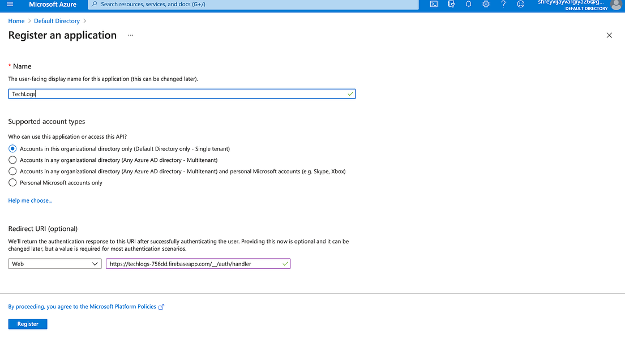Send feedback via the smiley icon
The image size is (625, 338).
[x=520, y=5]
